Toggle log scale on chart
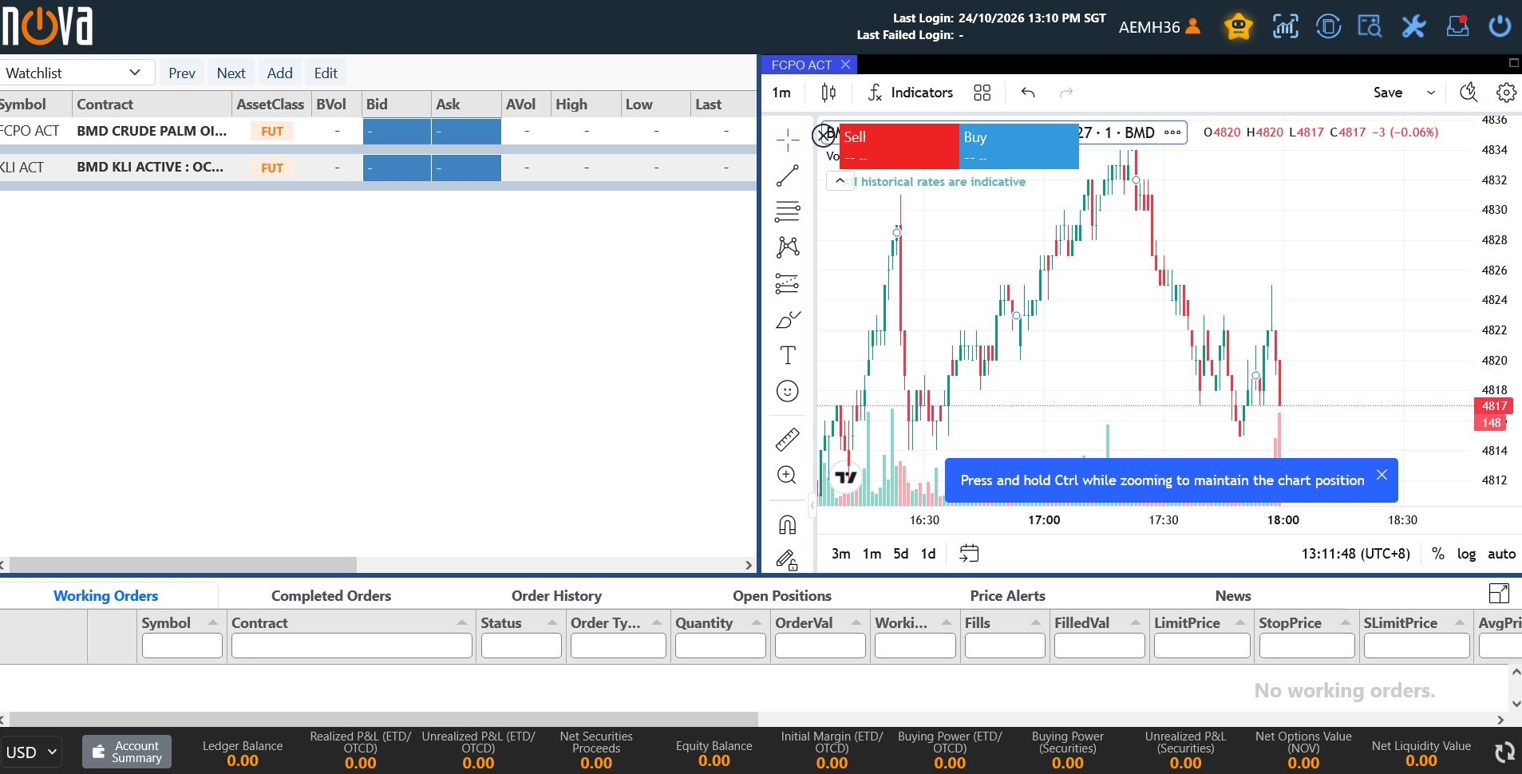Image resolution: width=1522 pixels, height=774 pixels. [1466, 553]
